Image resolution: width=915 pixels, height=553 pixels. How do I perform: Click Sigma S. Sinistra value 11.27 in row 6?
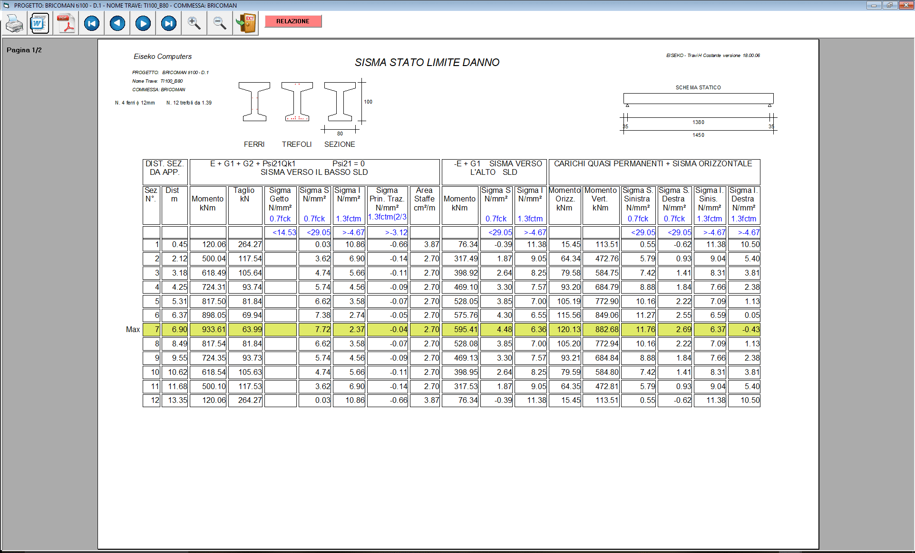pos(638,315)
